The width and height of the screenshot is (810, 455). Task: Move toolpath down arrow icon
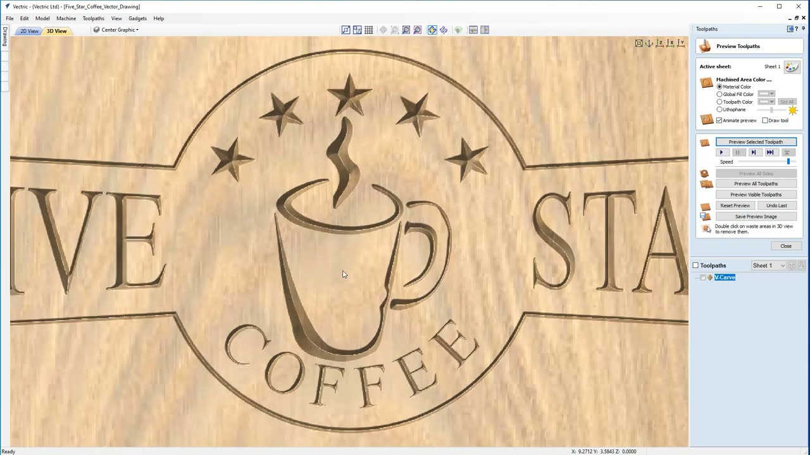(x=802, y=265)
